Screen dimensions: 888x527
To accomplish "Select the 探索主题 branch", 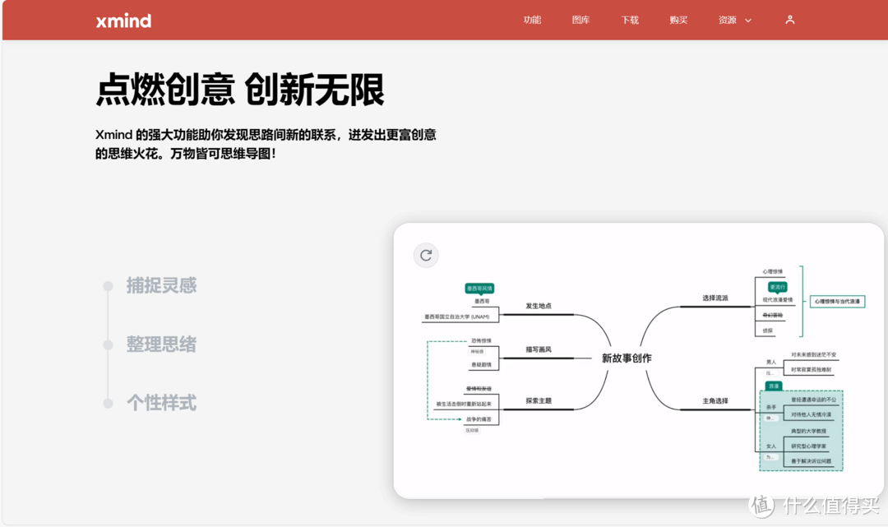I will coord(538,400).
